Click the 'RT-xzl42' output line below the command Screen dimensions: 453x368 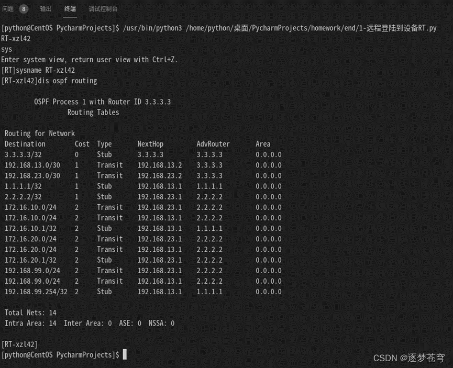click(16, 39)
